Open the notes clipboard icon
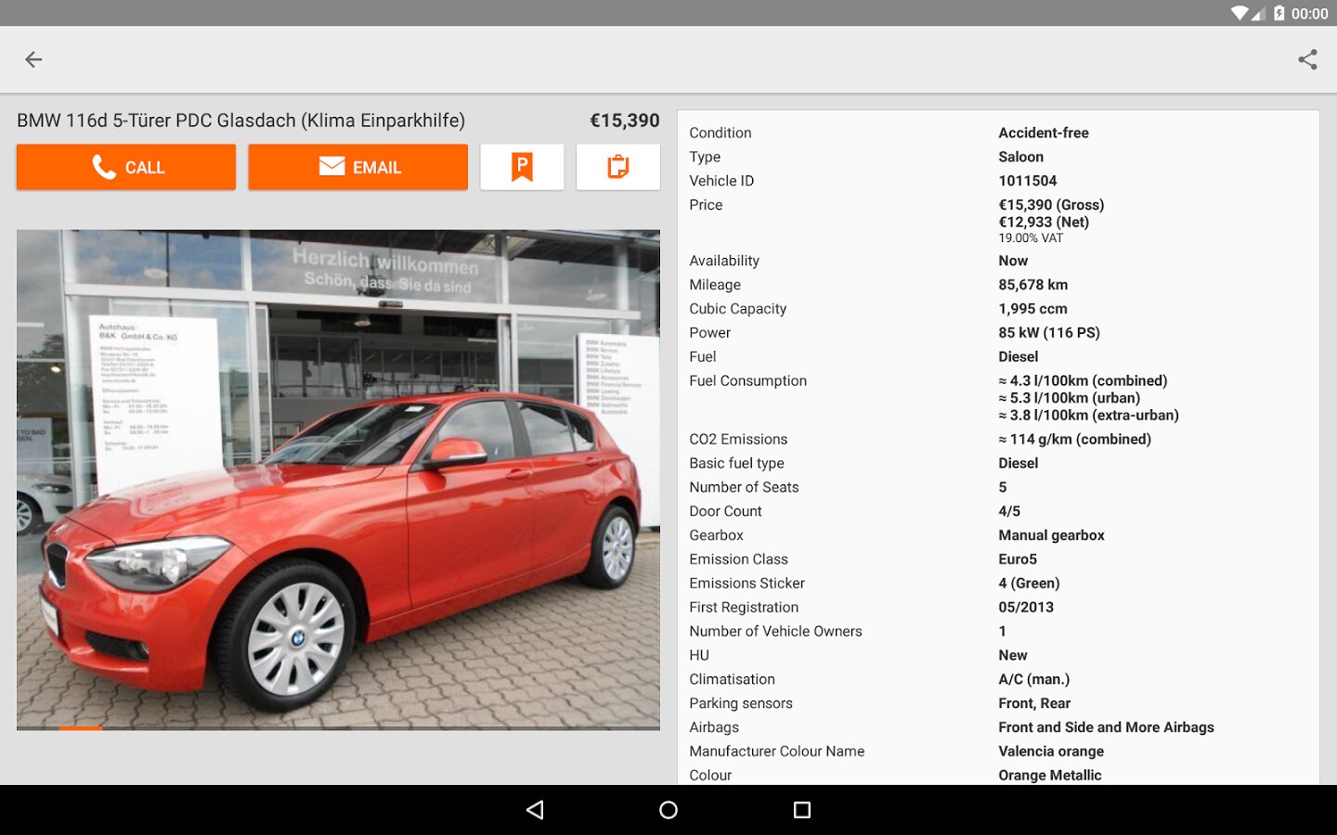This screenshot has height=835, width=1337. click(x=617, y=167)
